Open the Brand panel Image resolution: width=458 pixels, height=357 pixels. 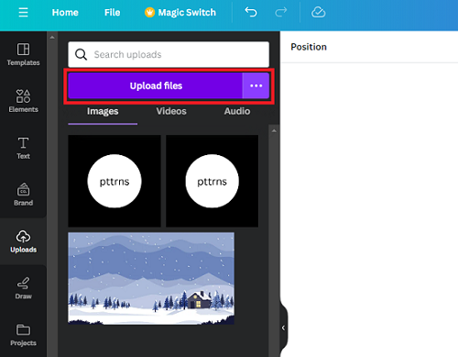point(23,195)
